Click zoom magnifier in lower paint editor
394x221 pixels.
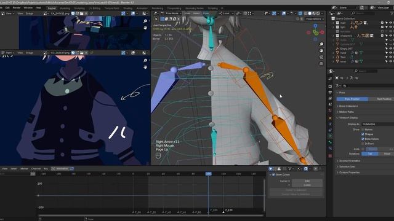pos(145,60)
